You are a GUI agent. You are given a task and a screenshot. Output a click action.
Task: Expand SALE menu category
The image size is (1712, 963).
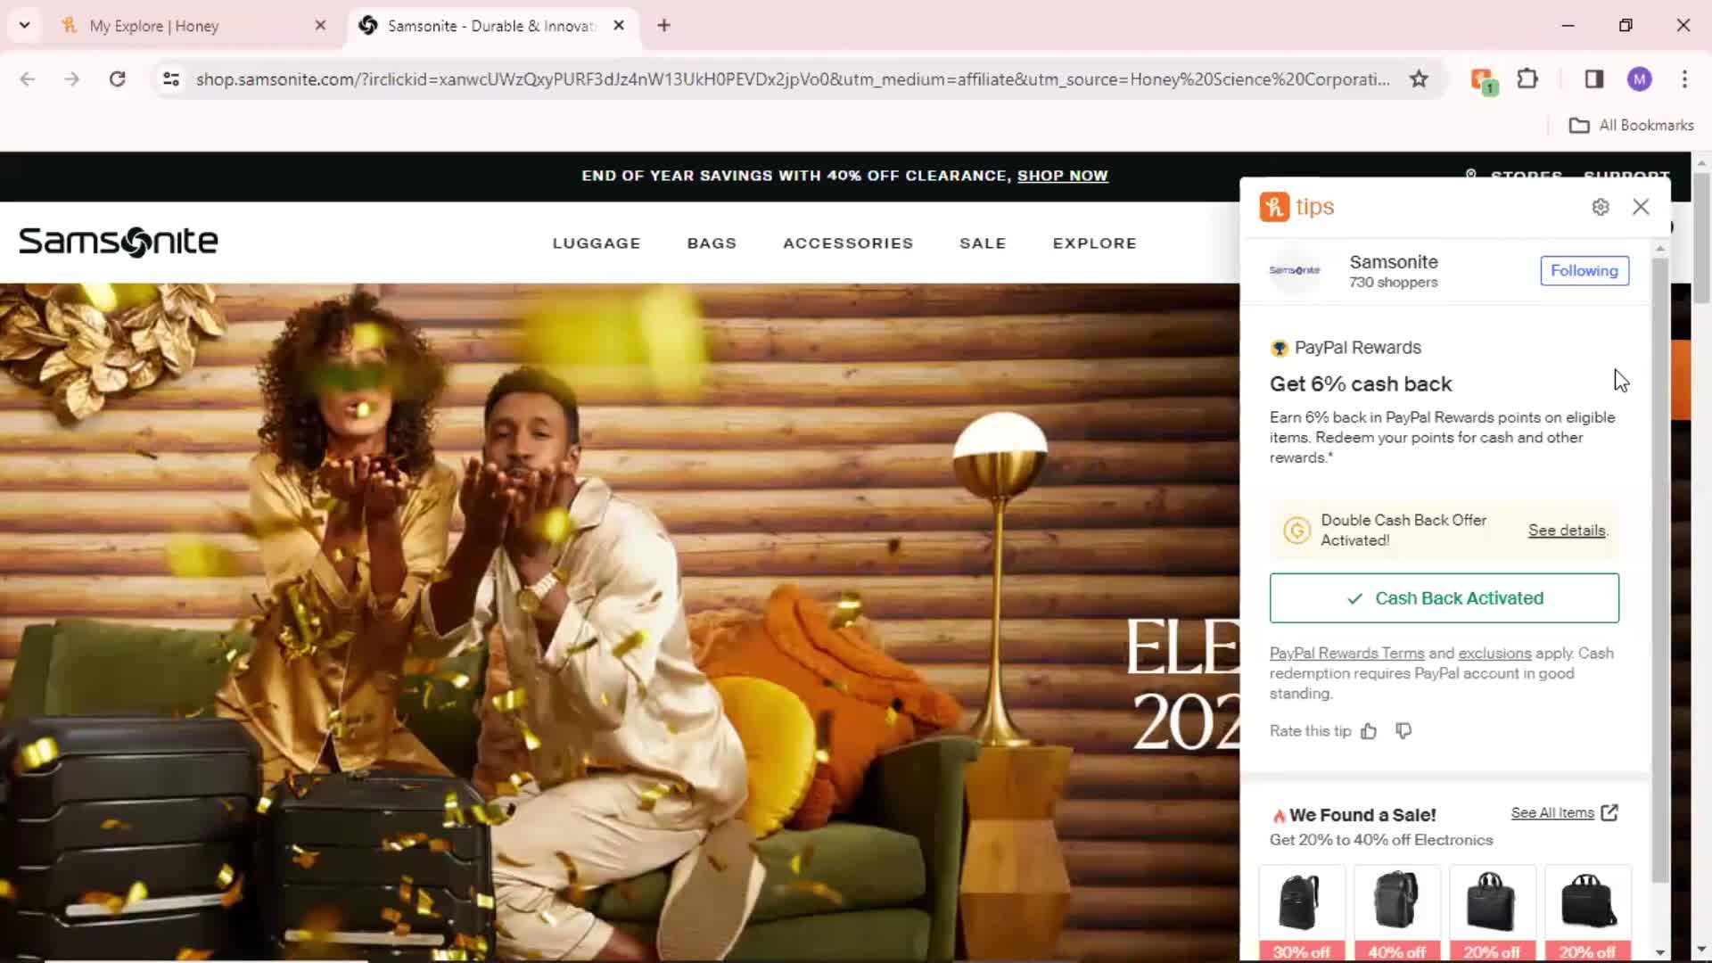(x=983, y=243)
